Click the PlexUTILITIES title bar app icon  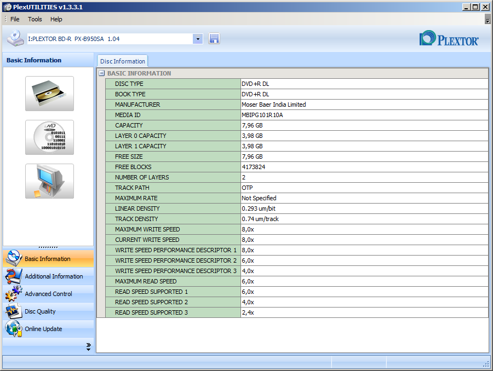(x=7, y=7)
